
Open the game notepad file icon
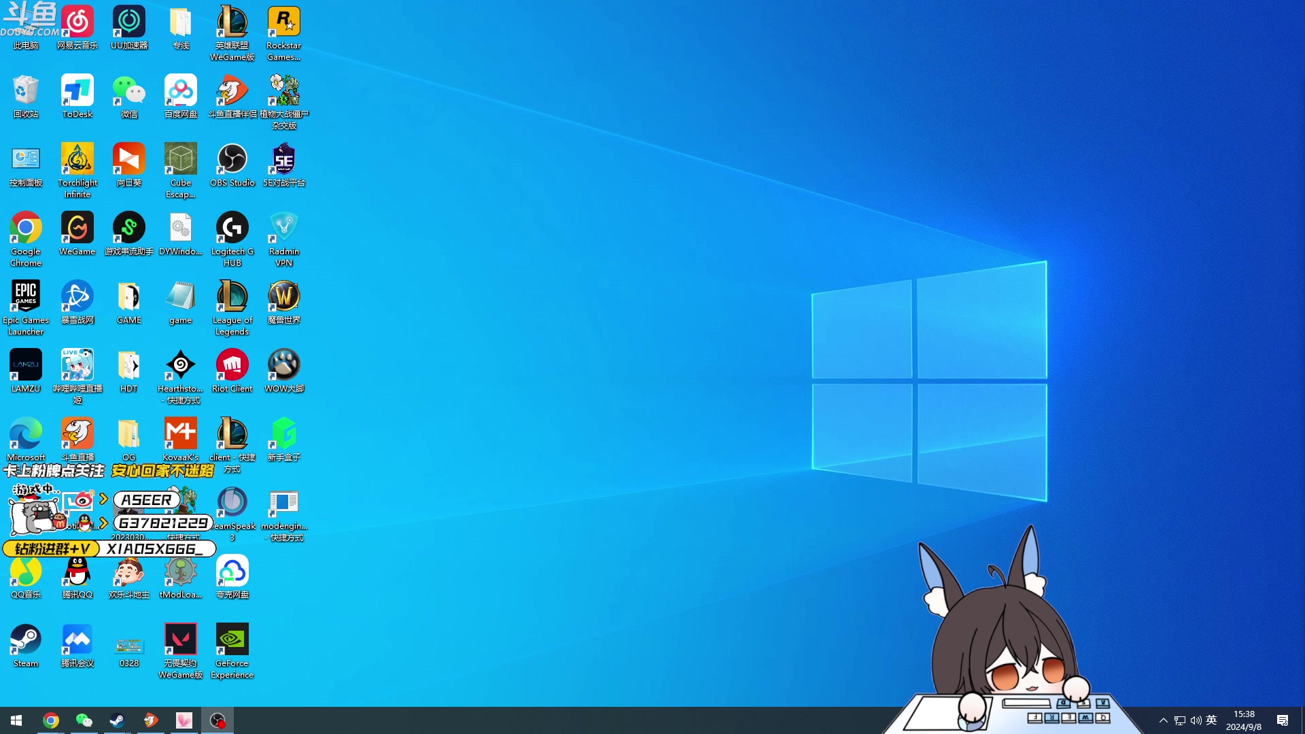[181, 302]
